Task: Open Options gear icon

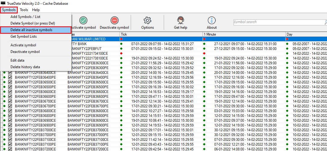Action: tap(148, 20)
